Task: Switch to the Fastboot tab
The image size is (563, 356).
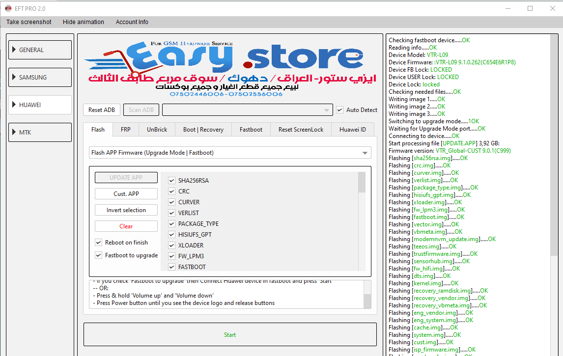Action: coord(251,130)
